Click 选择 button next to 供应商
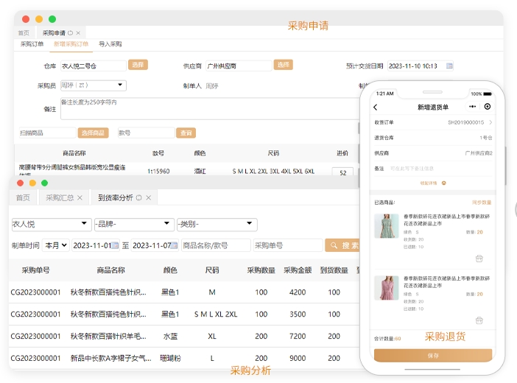The width and height of the screenshot is (517, 383). 283,65
